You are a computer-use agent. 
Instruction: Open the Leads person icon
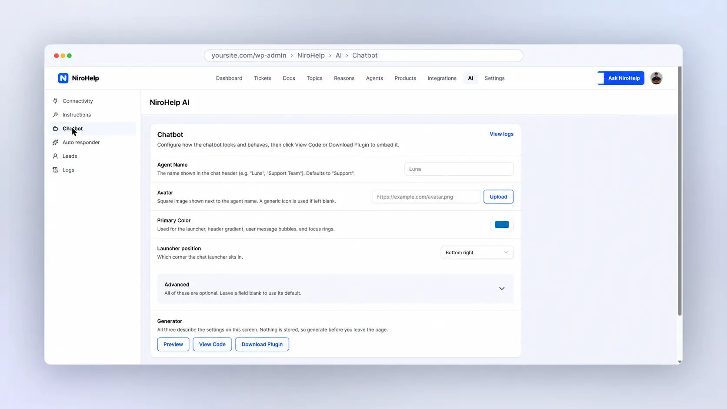55,156
